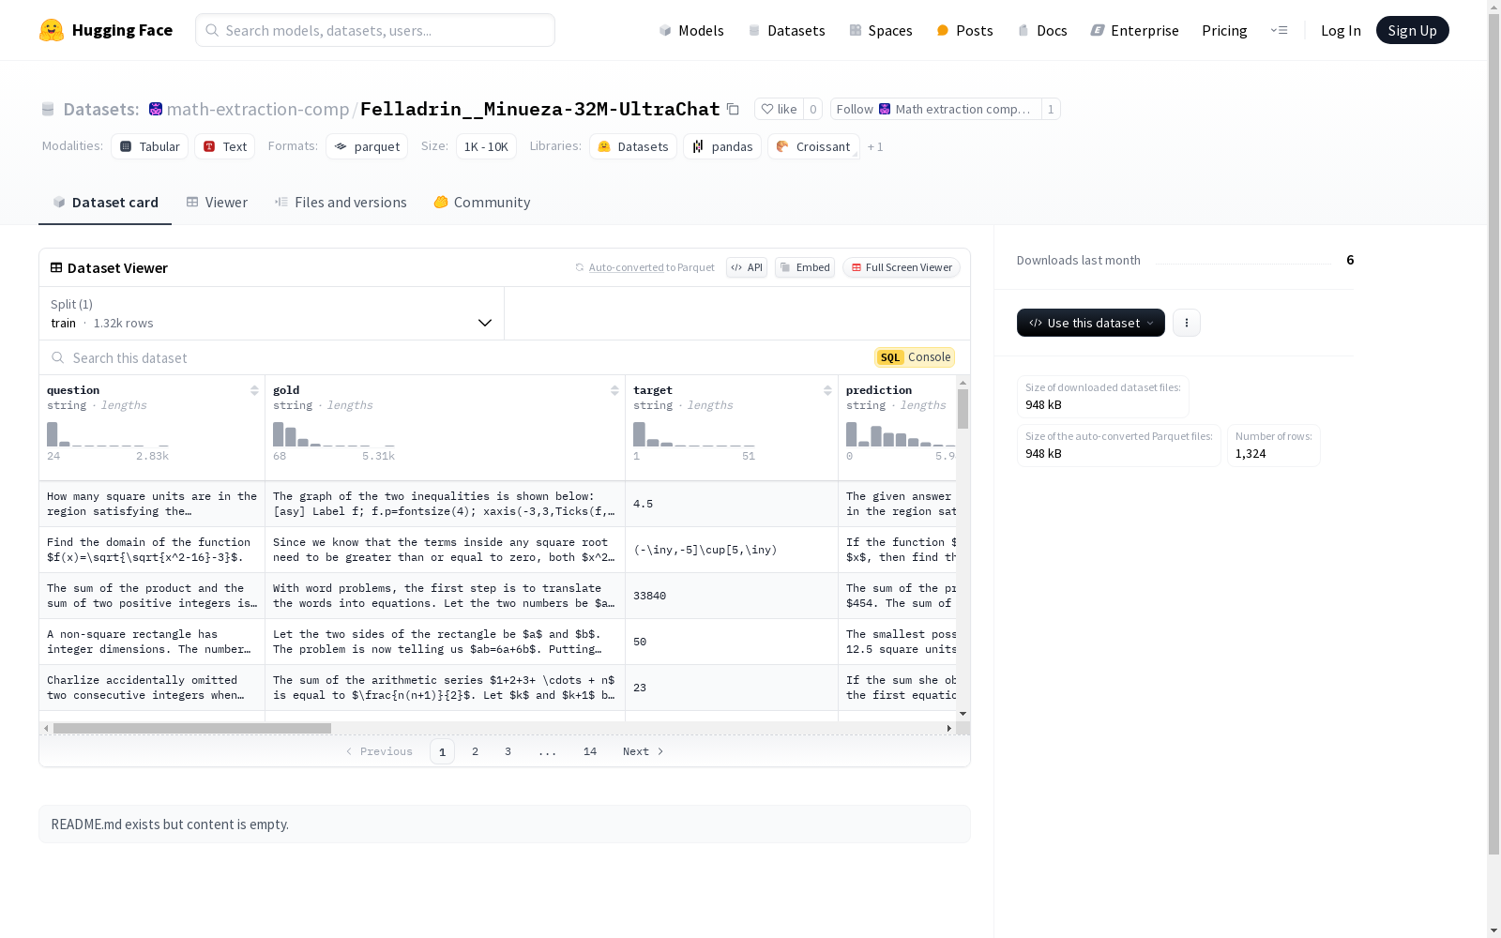This screenshot has width=1501, height=938.
Task: Open the Community tab
Action: (482, 203)
